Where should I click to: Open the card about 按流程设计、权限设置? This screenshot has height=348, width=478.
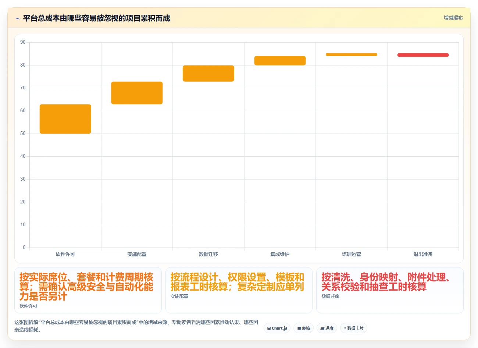(x=239, y=290)
